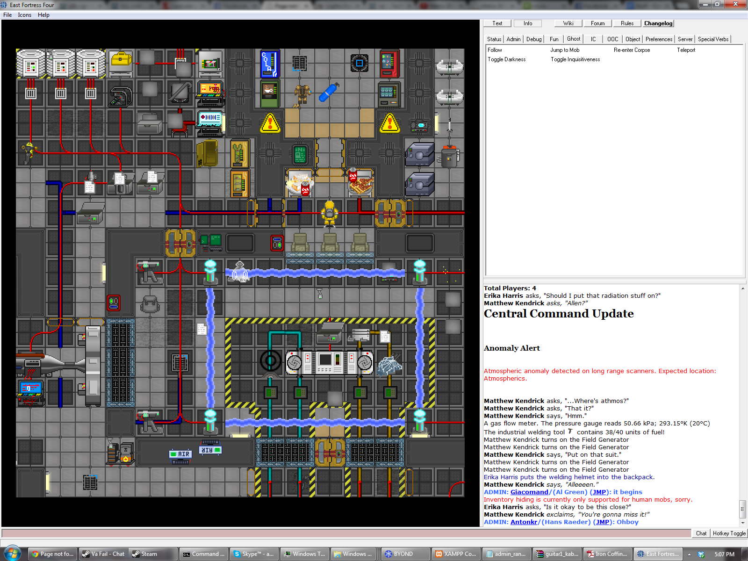Click the yellow hardsuit character in corridor

[330, 213]
